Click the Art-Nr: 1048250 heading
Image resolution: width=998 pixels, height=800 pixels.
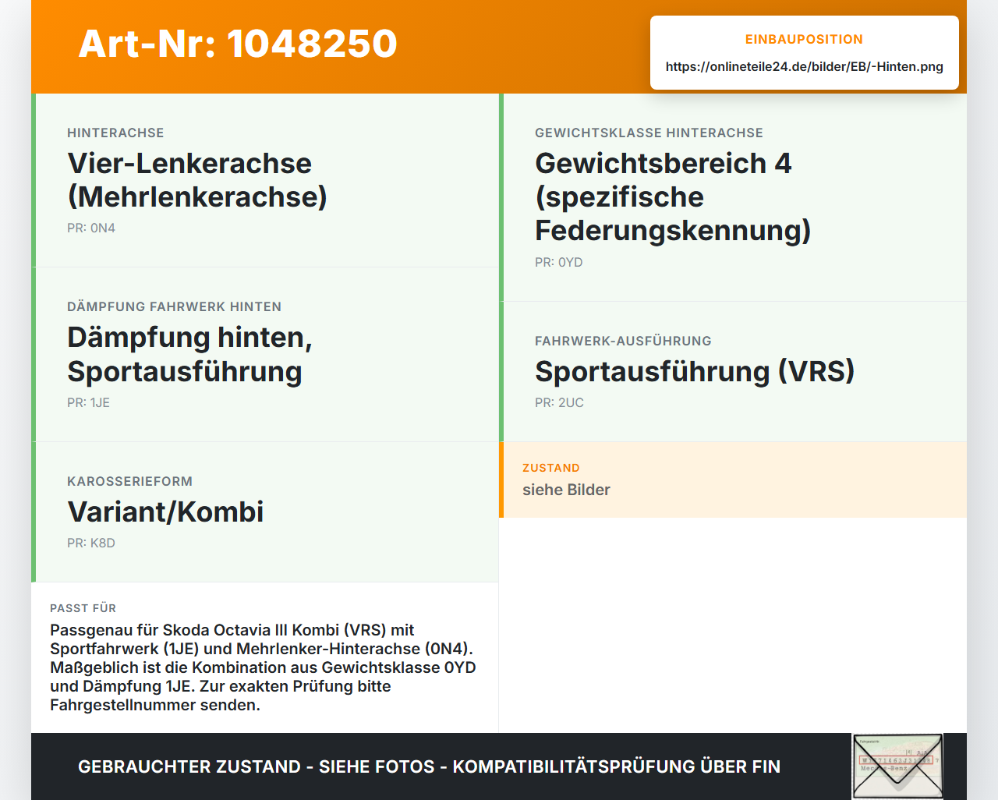coord(238,44)
